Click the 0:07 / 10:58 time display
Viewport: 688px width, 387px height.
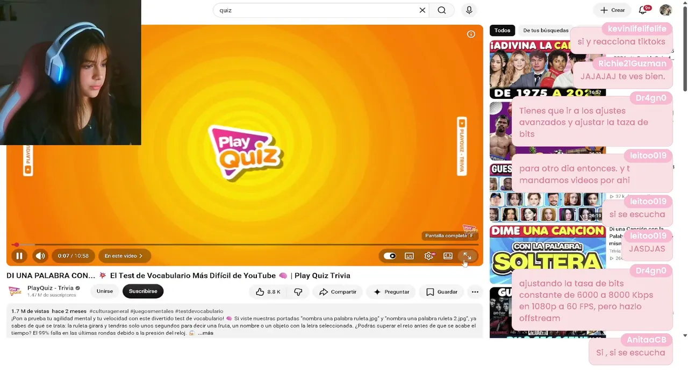point(73,256)
